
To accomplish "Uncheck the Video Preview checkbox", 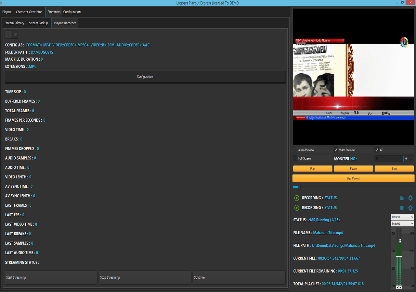I will [336, 150].
